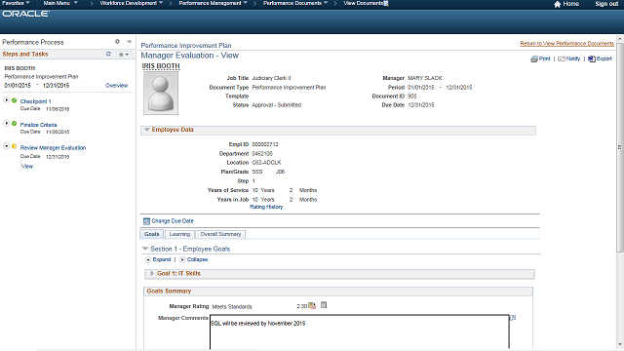Image resolution: width=624 pixels, height=351 pixels.
Task: Click the Collapse all circle icon
Action: point(182,259)
